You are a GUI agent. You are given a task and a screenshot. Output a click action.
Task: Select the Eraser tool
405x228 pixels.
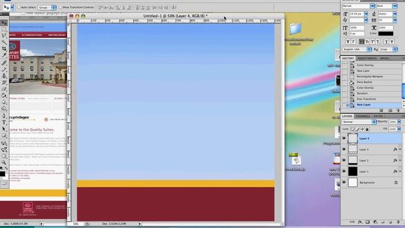[4, 89]
